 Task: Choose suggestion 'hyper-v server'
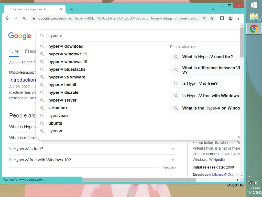(62, 100)
